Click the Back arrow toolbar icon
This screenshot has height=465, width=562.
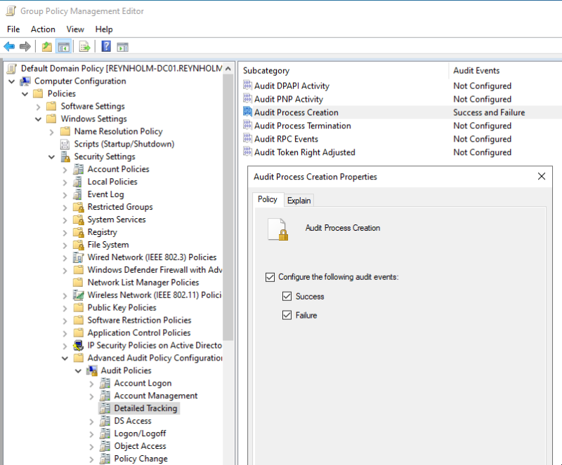click(x=9, y=47)
